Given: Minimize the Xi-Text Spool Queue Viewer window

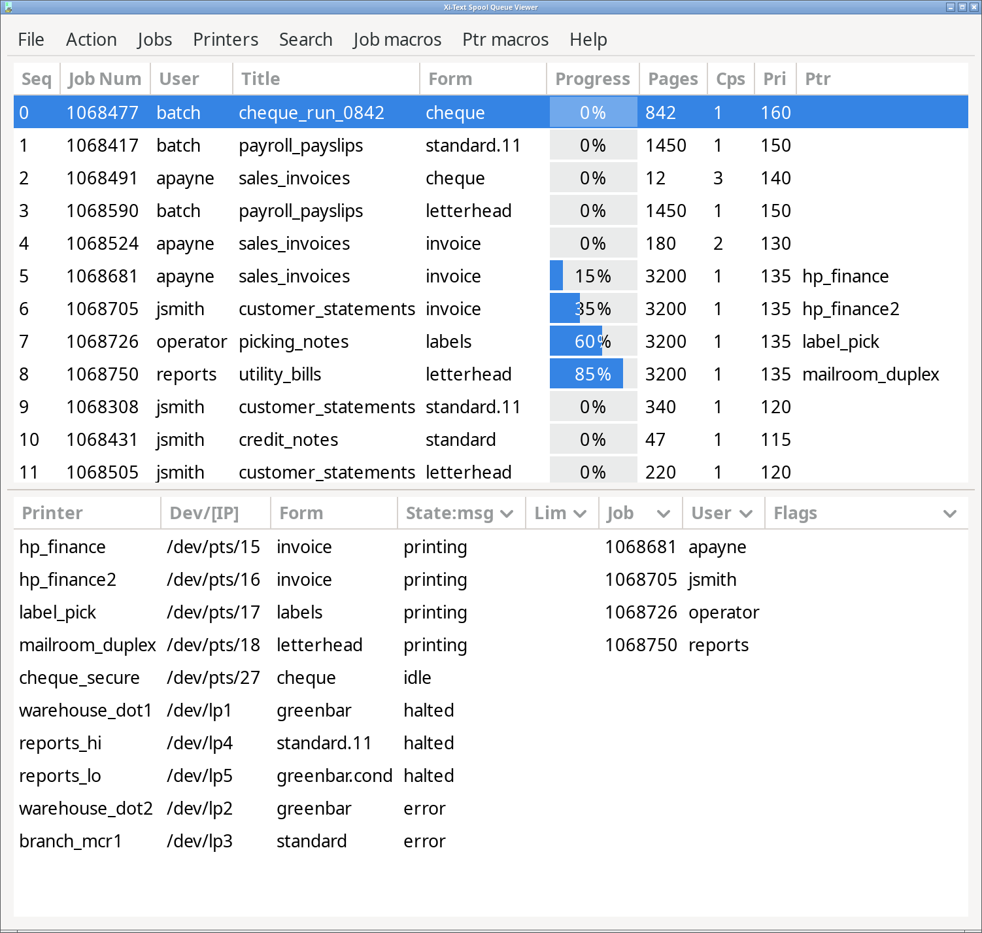Looking at the screenshot, I should [x=951, y=7].
